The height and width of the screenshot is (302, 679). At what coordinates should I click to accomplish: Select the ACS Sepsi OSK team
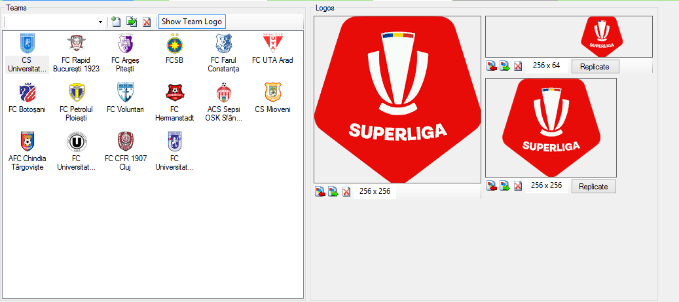click(224, 103)
